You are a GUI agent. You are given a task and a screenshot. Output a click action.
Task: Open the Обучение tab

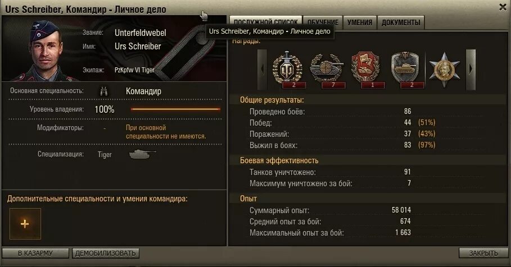(x=323, y=22)
